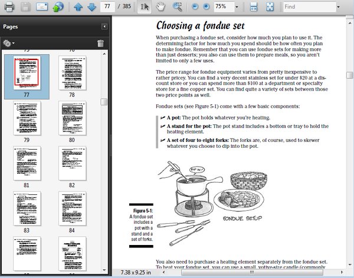The image size is (354, 278).
Task: Select page 81 thumbnail
Action: (27, 163)
